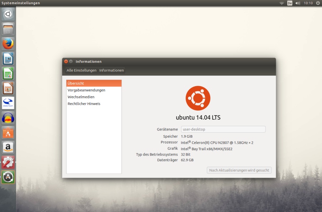The image size is (322, 212).
Task: Open the sound volume indicator
Action: click(298, 3)
